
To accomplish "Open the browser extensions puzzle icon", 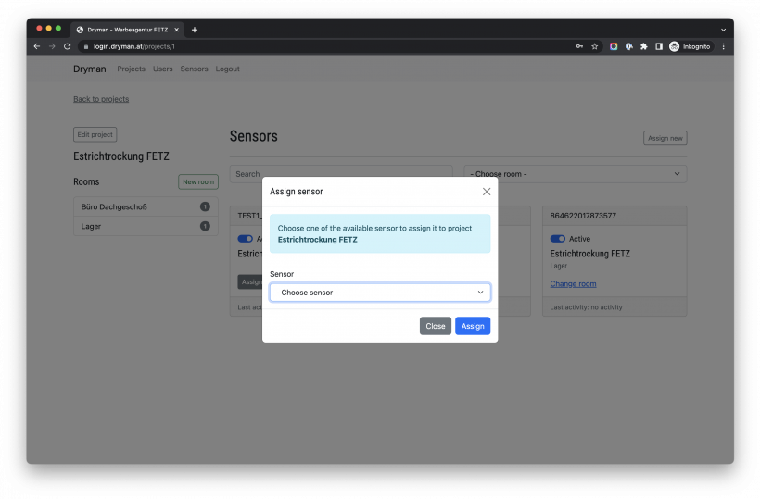I will [x=643, y=46].
